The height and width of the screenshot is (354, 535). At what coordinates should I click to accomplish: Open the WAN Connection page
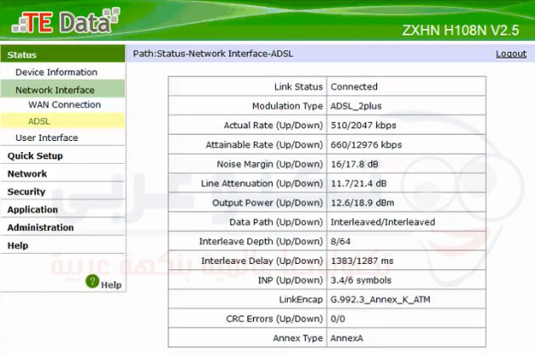pos(65,105)
